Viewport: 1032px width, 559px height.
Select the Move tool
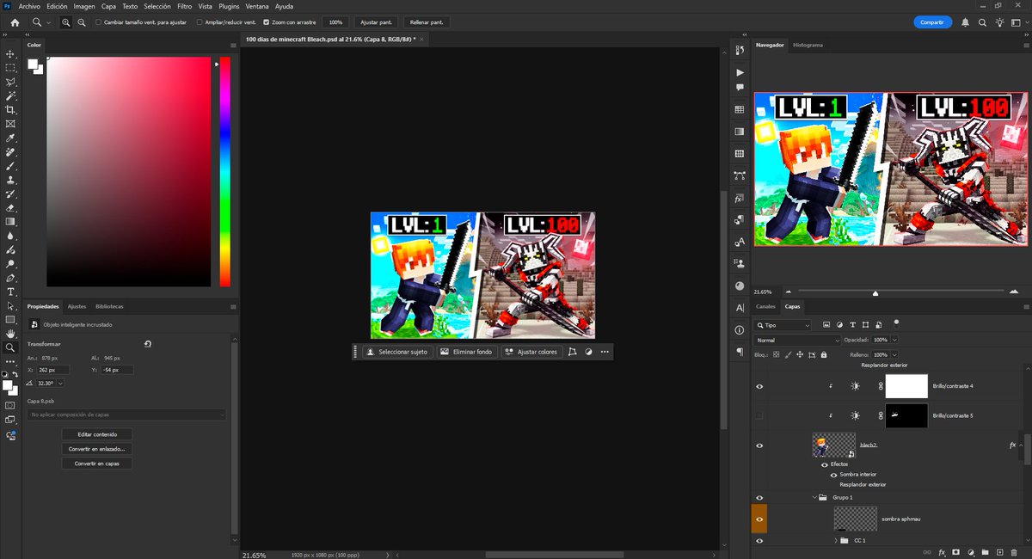(x=10, y=53)
